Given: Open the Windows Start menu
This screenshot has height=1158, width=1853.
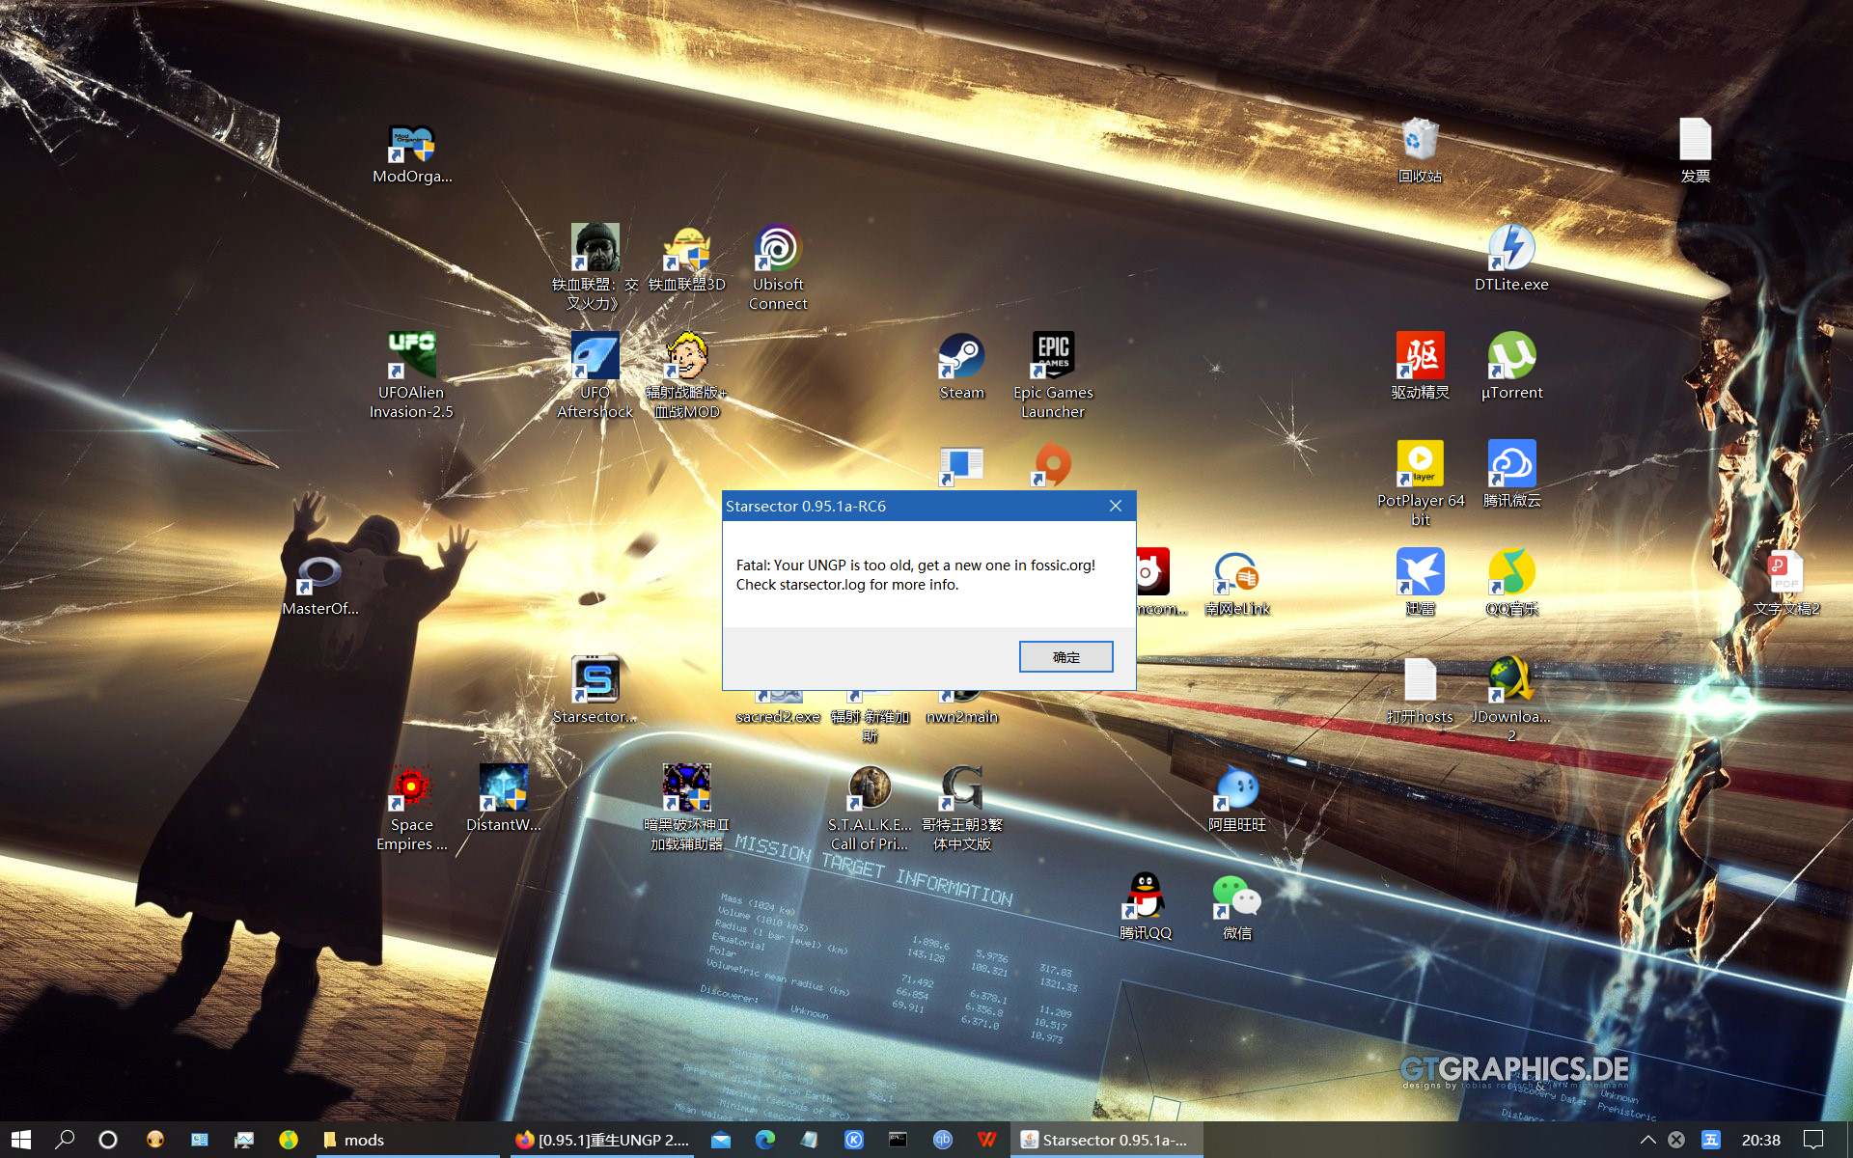Looking at the screenshot, I should (x=21, y=1140).
